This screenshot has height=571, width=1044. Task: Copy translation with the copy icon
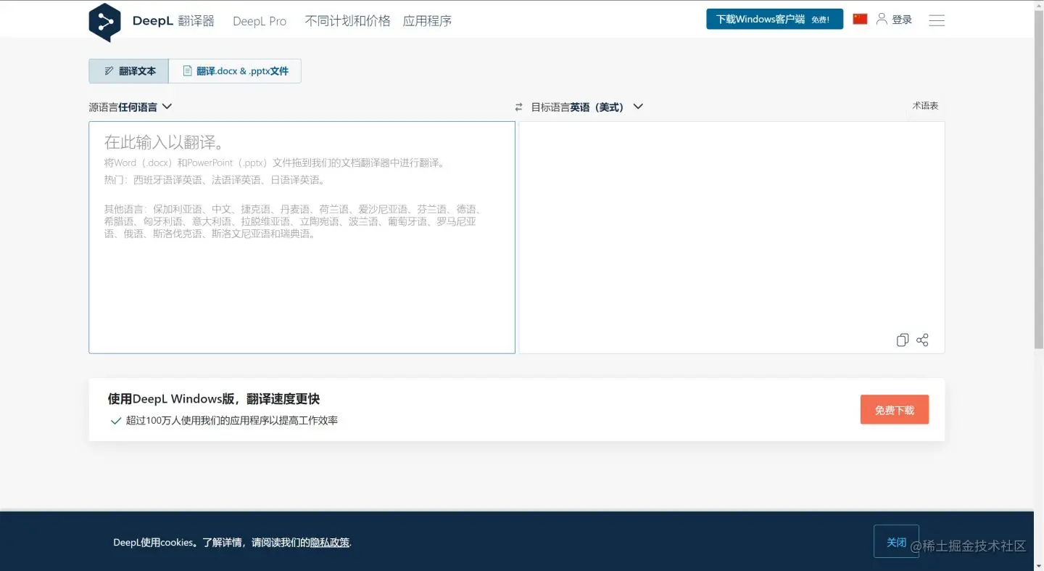click(x=902, y=340)
